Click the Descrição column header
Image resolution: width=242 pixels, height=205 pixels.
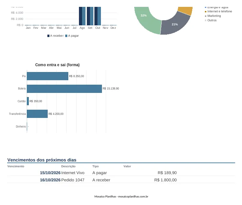pos(68,166)
